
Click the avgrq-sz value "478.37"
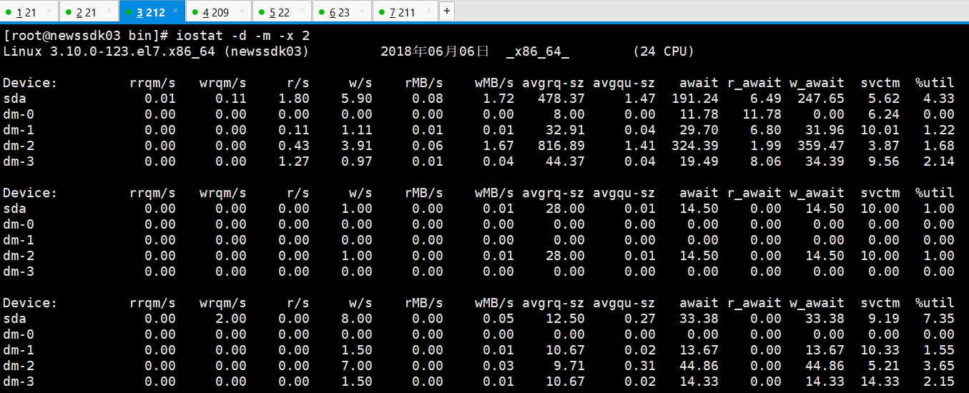click(x=561, y=99)
